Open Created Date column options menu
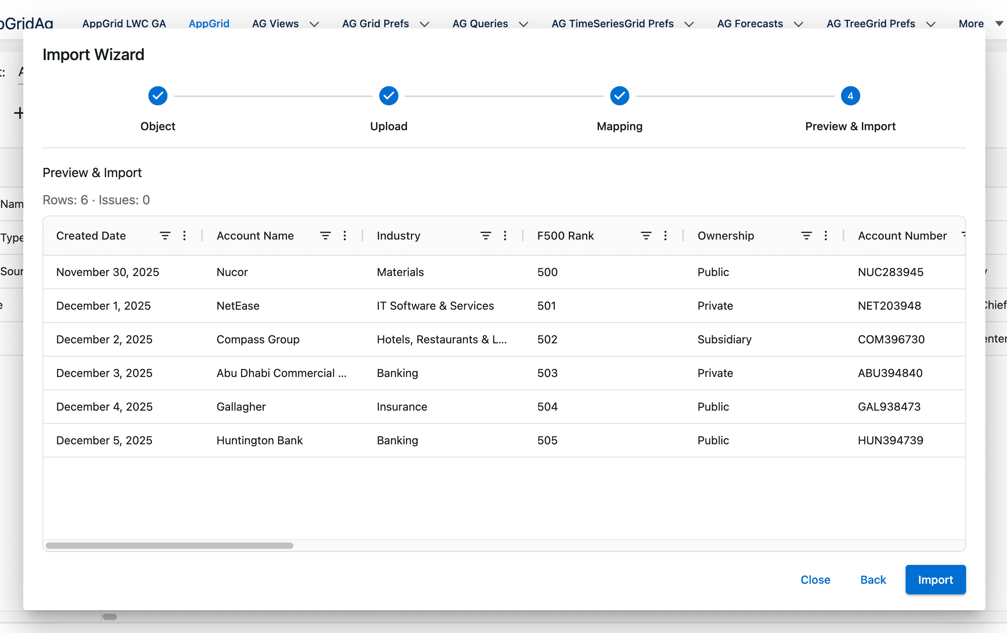The image size is (1007, 633). [184, 236]
